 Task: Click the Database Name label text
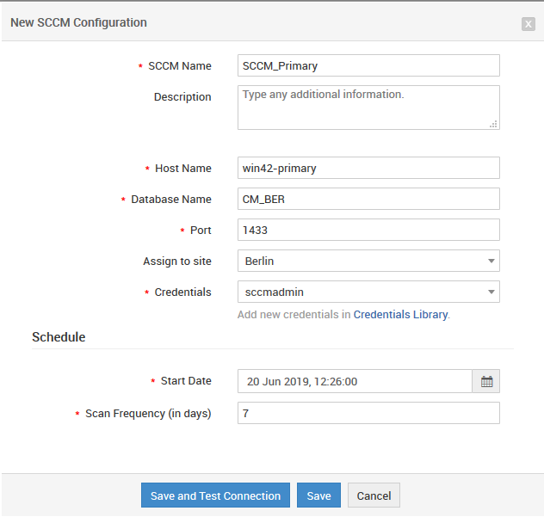170,200
